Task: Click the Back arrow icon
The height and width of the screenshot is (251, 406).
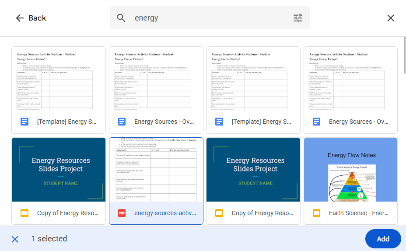Action: pos(20,18)
